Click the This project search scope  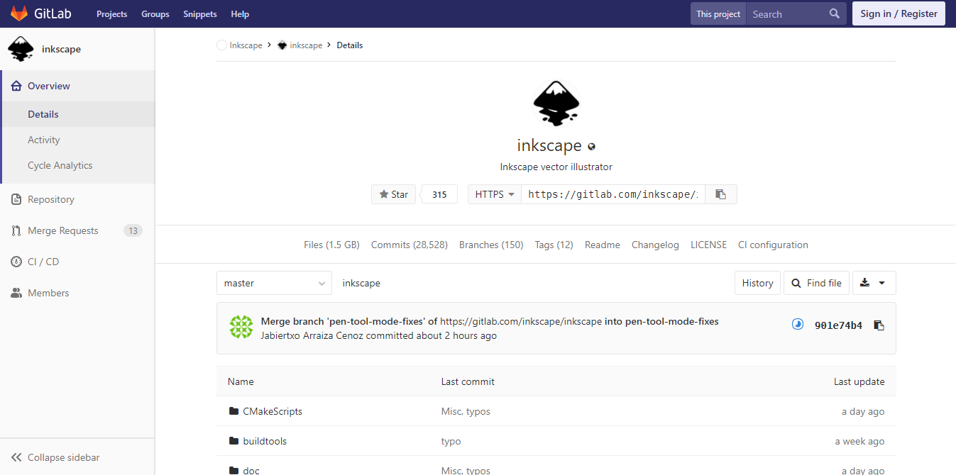point(718,13)
